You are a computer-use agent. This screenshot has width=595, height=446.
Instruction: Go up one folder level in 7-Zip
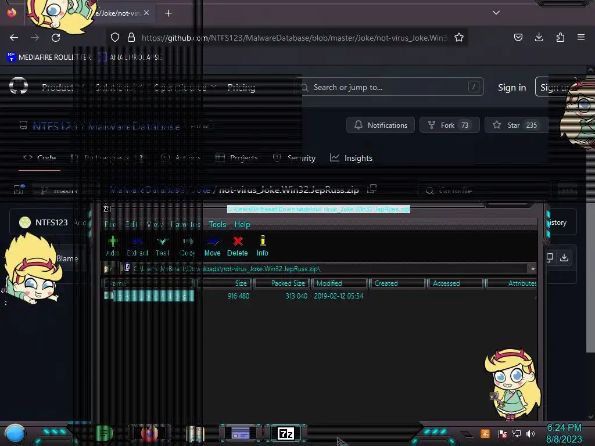coord(107,269)
